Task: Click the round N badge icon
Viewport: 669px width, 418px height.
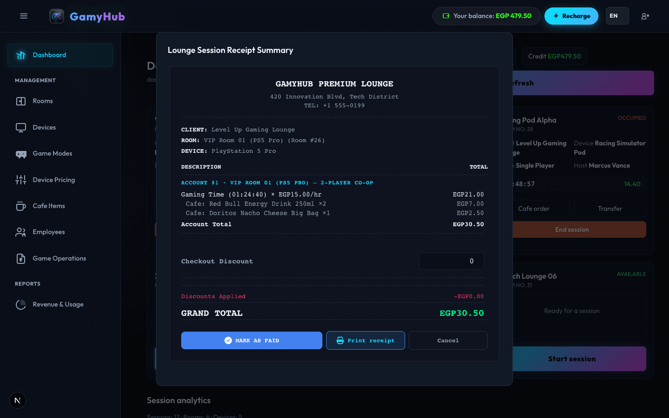Action: point(18,400)
